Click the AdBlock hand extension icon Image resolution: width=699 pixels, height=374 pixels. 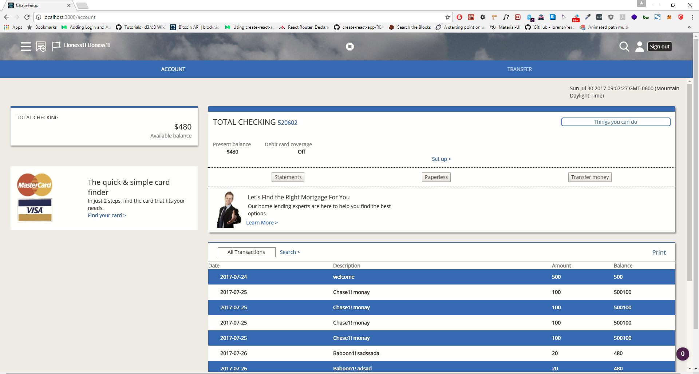[459, 17]
